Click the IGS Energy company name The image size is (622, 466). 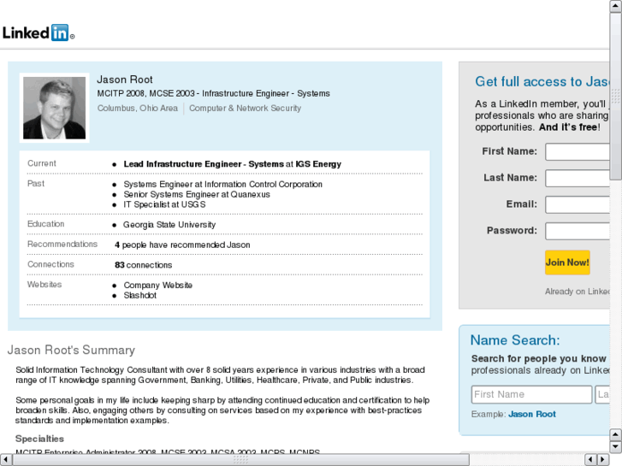pyautogui.click(x=318, y=164)
